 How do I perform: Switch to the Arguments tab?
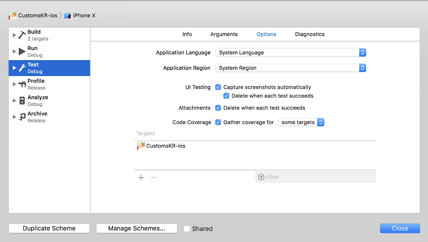coord(224,34)
